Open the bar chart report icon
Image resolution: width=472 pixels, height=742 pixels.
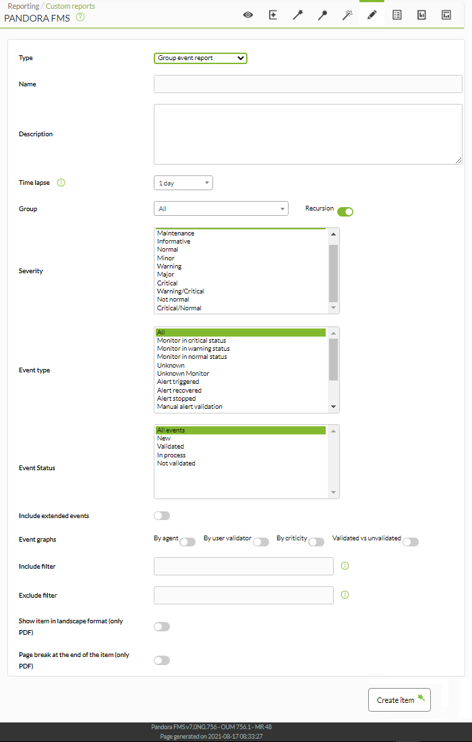click(421, 15)
